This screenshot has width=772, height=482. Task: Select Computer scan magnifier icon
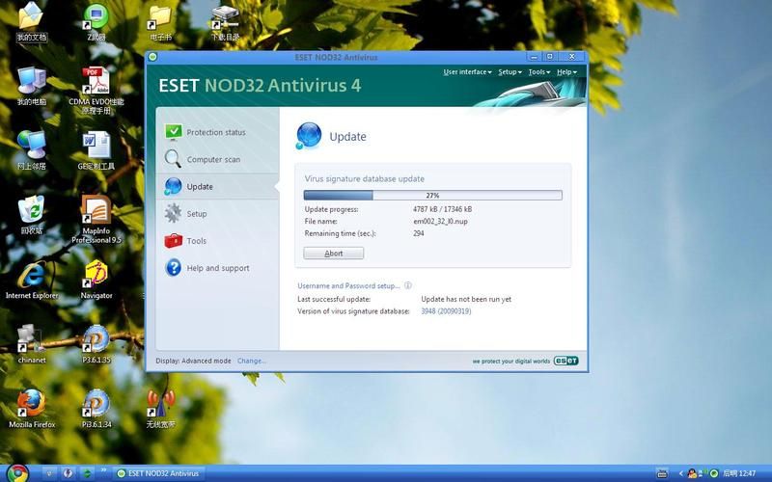pyautogui.click(x=173, y=159)
